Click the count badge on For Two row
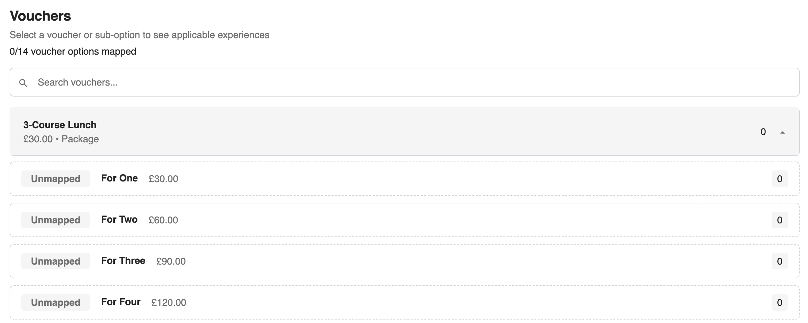 click(x=779, y=220)
